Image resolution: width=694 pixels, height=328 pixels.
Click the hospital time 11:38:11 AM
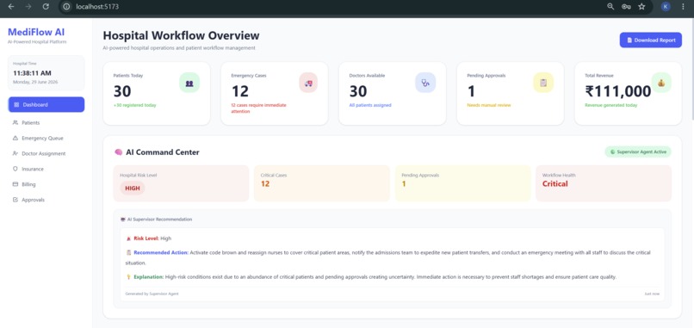[x=32, y=73]
